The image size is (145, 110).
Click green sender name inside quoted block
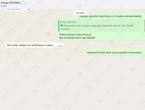click(x=69, y=22)
